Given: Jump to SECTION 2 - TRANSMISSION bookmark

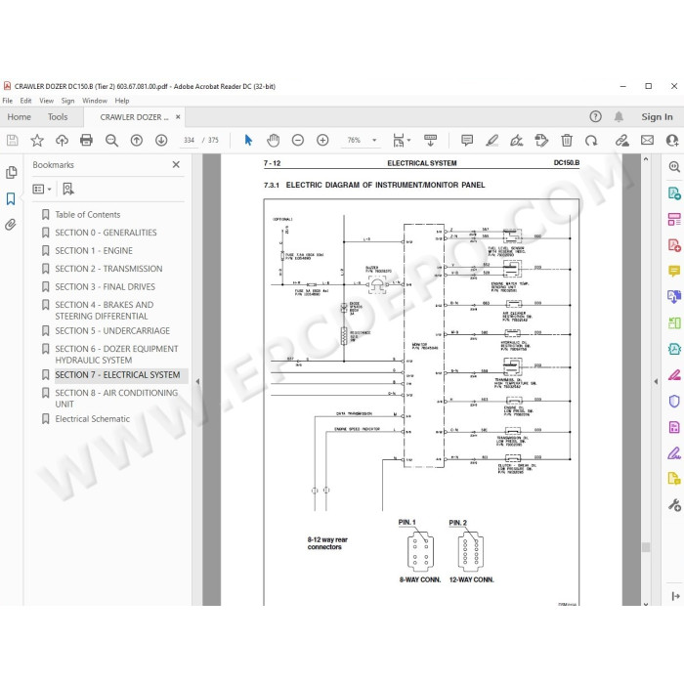Looking at the screenshot, I should [x=108, y=269].
